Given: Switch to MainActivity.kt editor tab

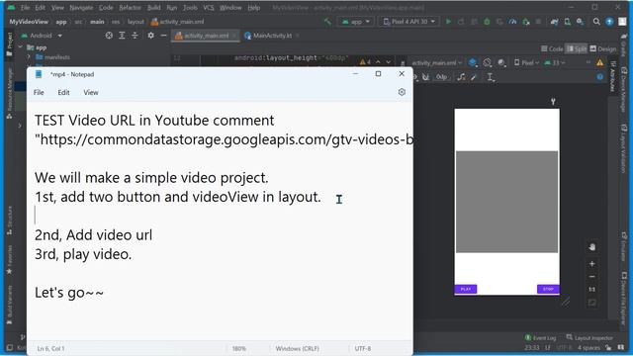Looking at the screenshot, I should click(272, 36).
